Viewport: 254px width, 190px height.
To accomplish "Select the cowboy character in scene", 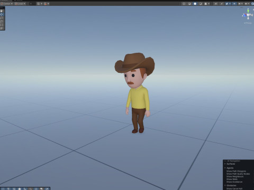I will 139,99.
